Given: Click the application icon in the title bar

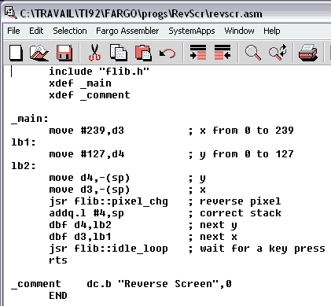Looking at the screenshot, I should point(11,13).
